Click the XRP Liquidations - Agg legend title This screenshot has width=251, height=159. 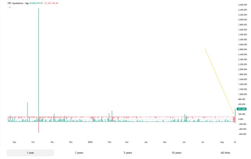[x=18, y=3]
